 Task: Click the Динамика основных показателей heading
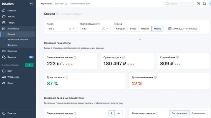pos(64,98)
